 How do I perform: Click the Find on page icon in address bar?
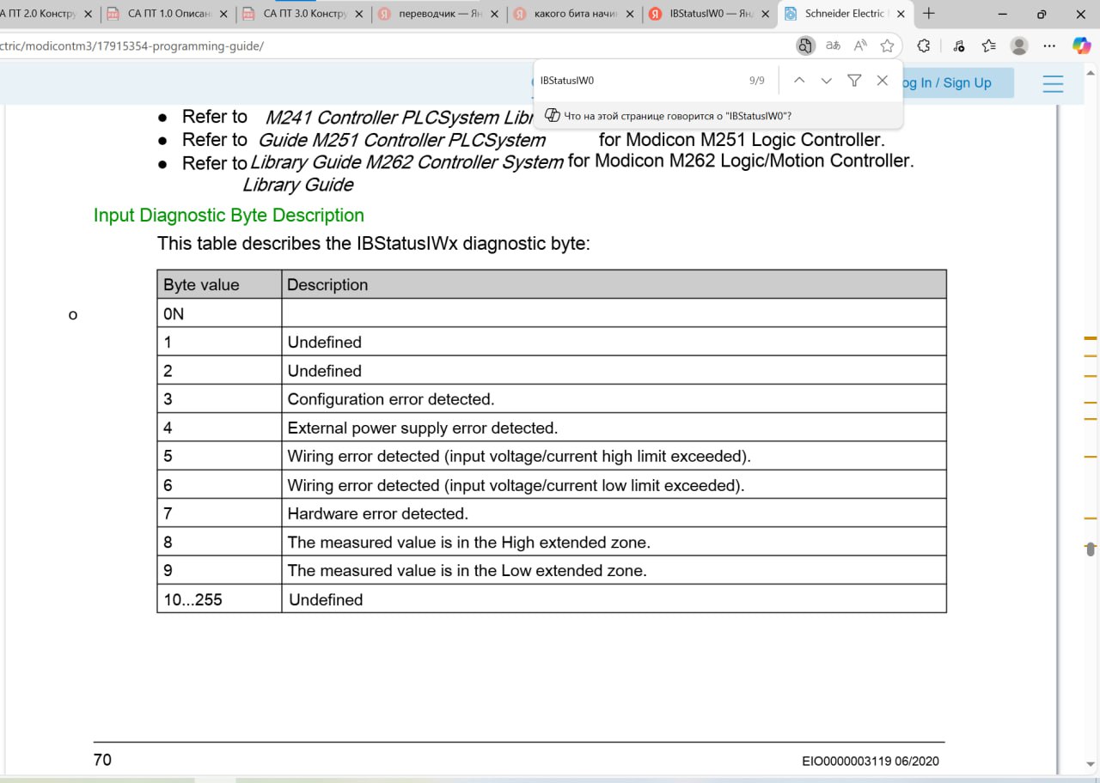804,46
